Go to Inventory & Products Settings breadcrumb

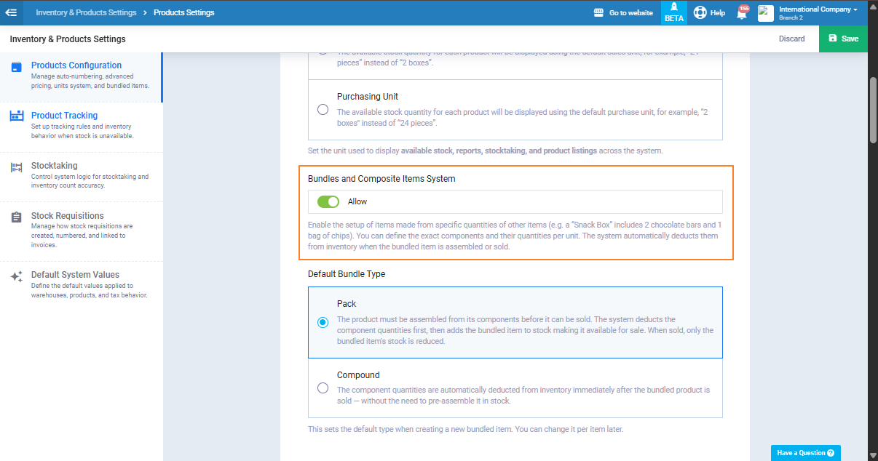(x=86, y=12)
